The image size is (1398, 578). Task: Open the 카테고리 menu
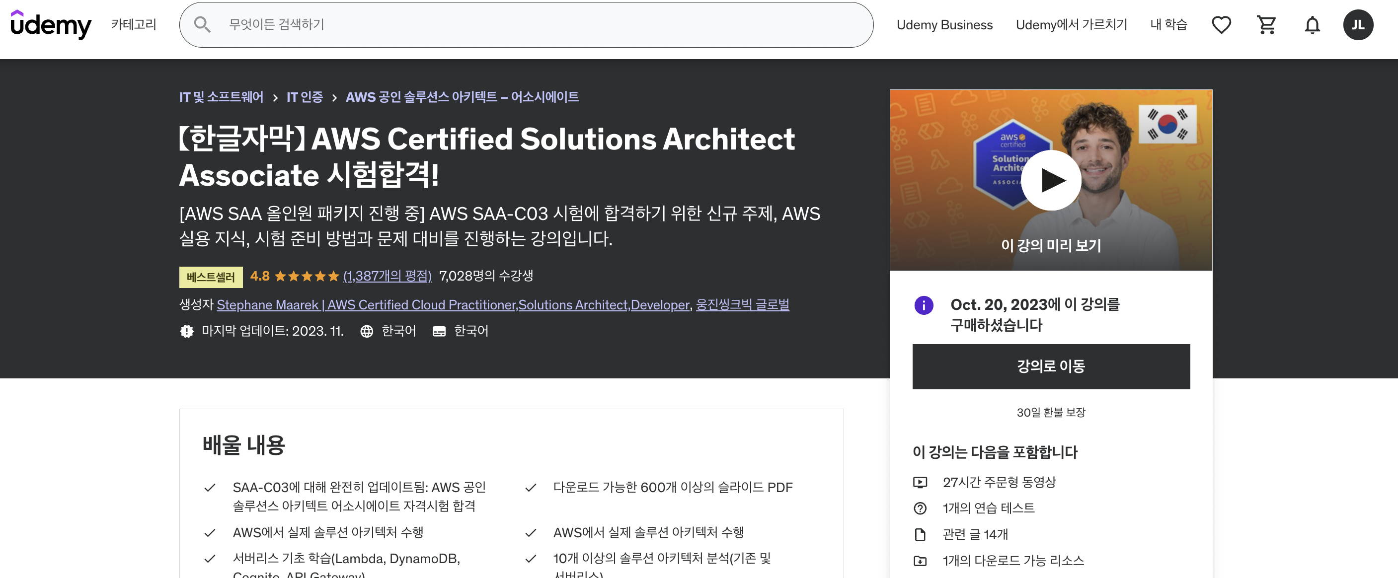point(134,24)
